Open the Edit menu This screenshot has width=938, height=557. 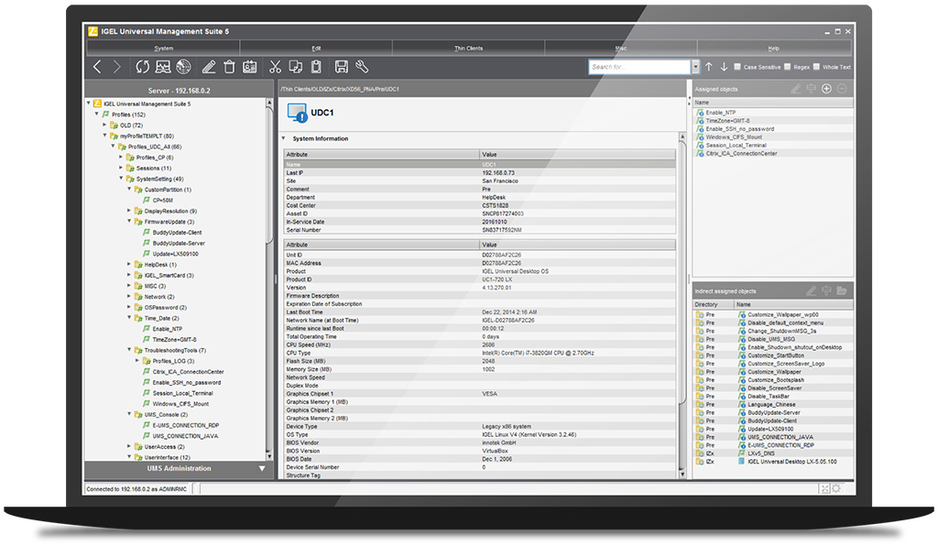click(316, 48)
